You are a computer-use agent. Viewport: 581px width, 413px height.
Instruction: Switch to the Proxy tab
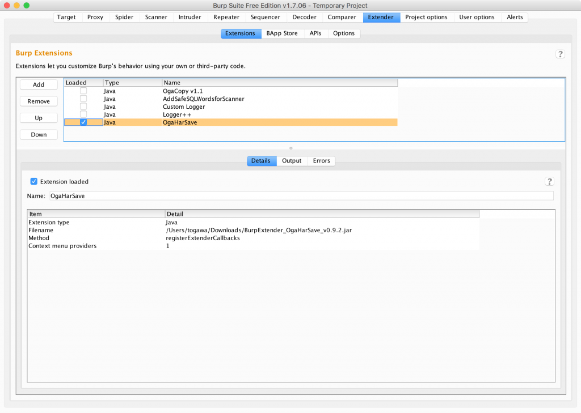(x=95, y=17)
